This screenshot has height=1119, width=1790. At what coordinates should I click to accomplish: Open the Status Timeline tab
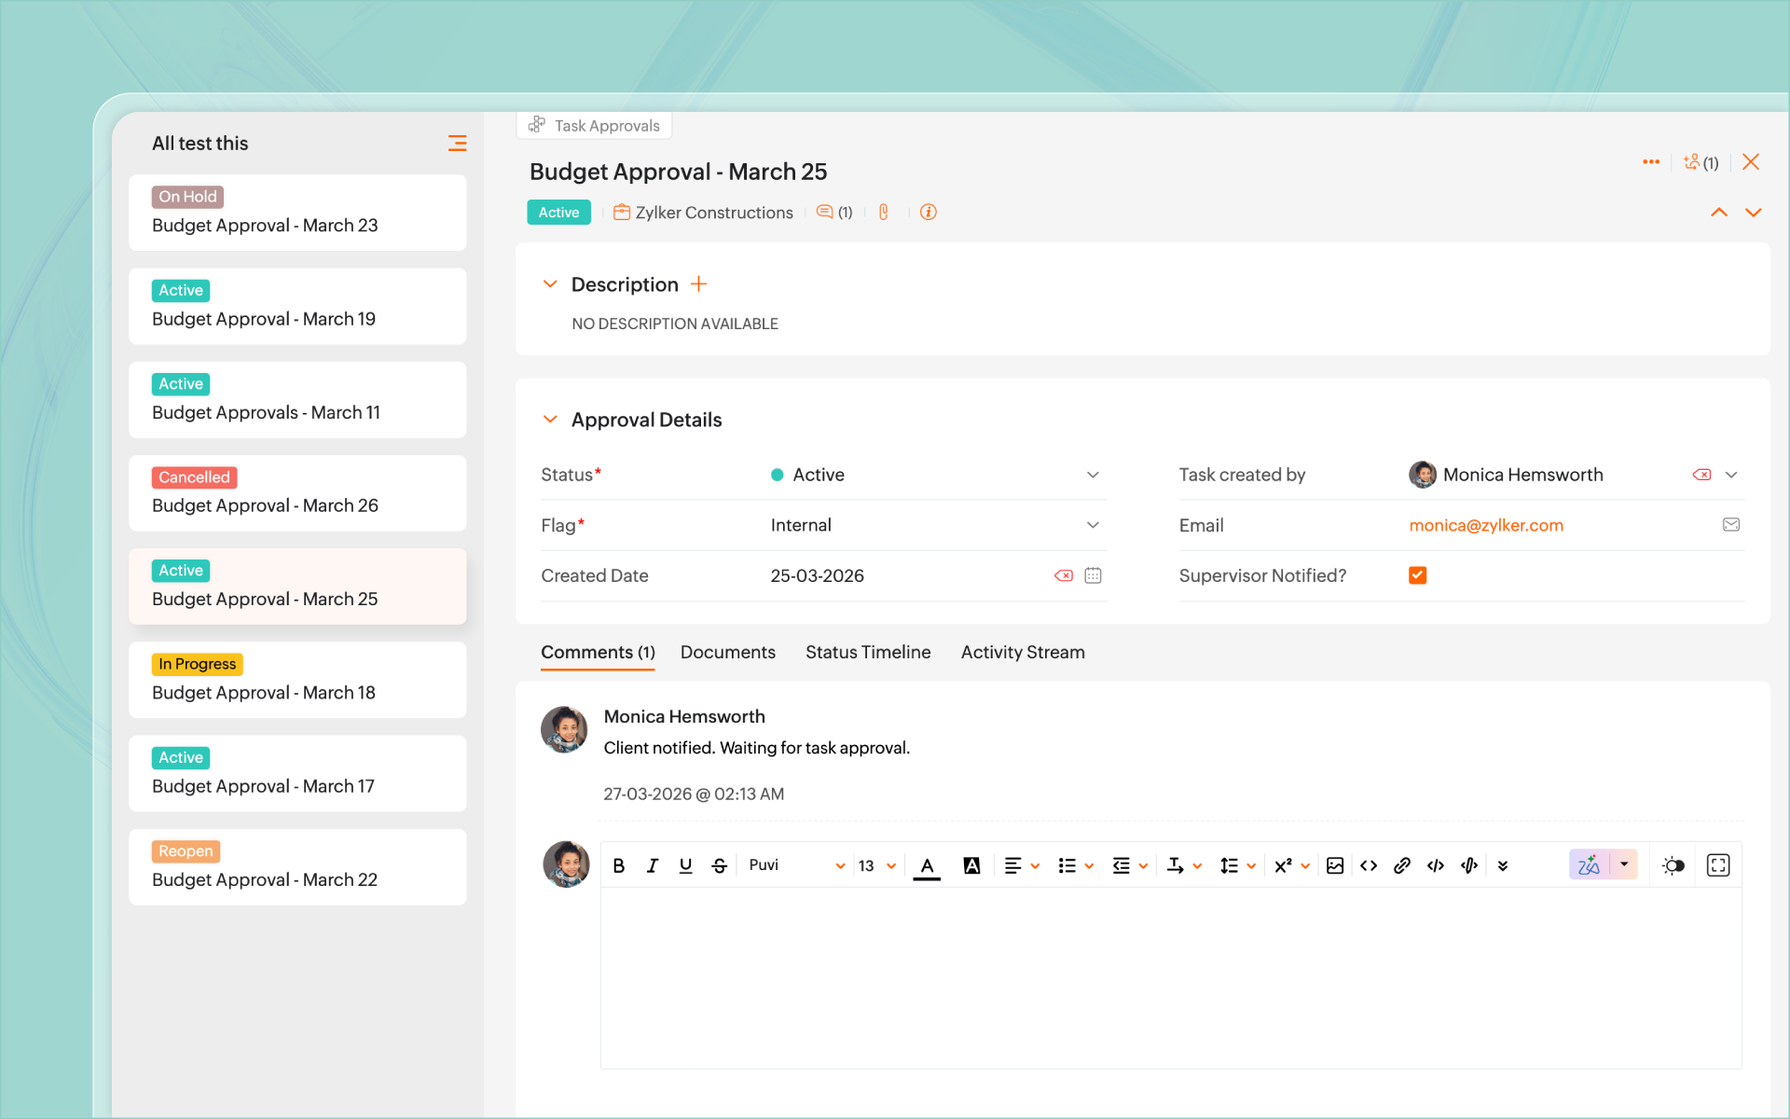point(867,652)
